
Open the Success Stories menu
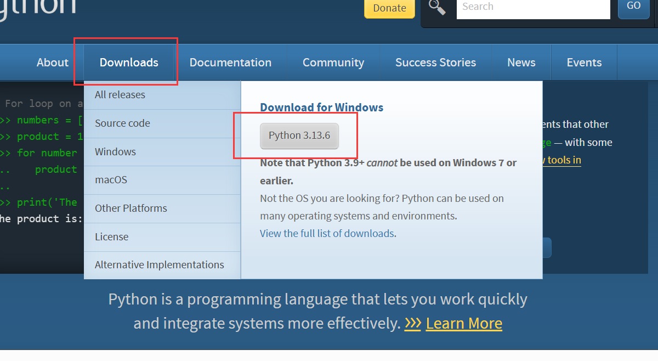coord(436,63)
